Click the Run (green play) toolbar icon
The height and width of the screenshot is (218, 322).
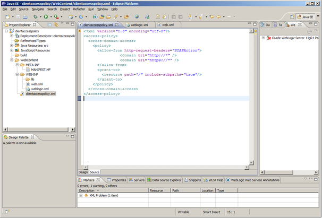click(x=46, y=17)
